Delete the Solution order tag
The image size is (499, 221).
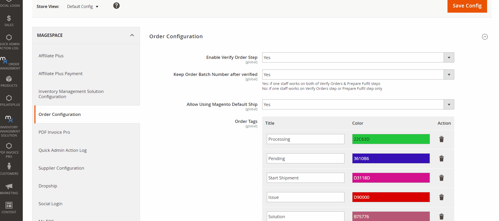(x=442, y=216)
